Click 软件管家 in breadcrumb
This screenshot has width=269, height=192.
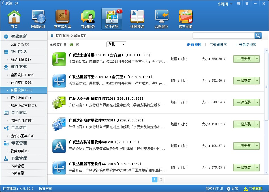62,36
